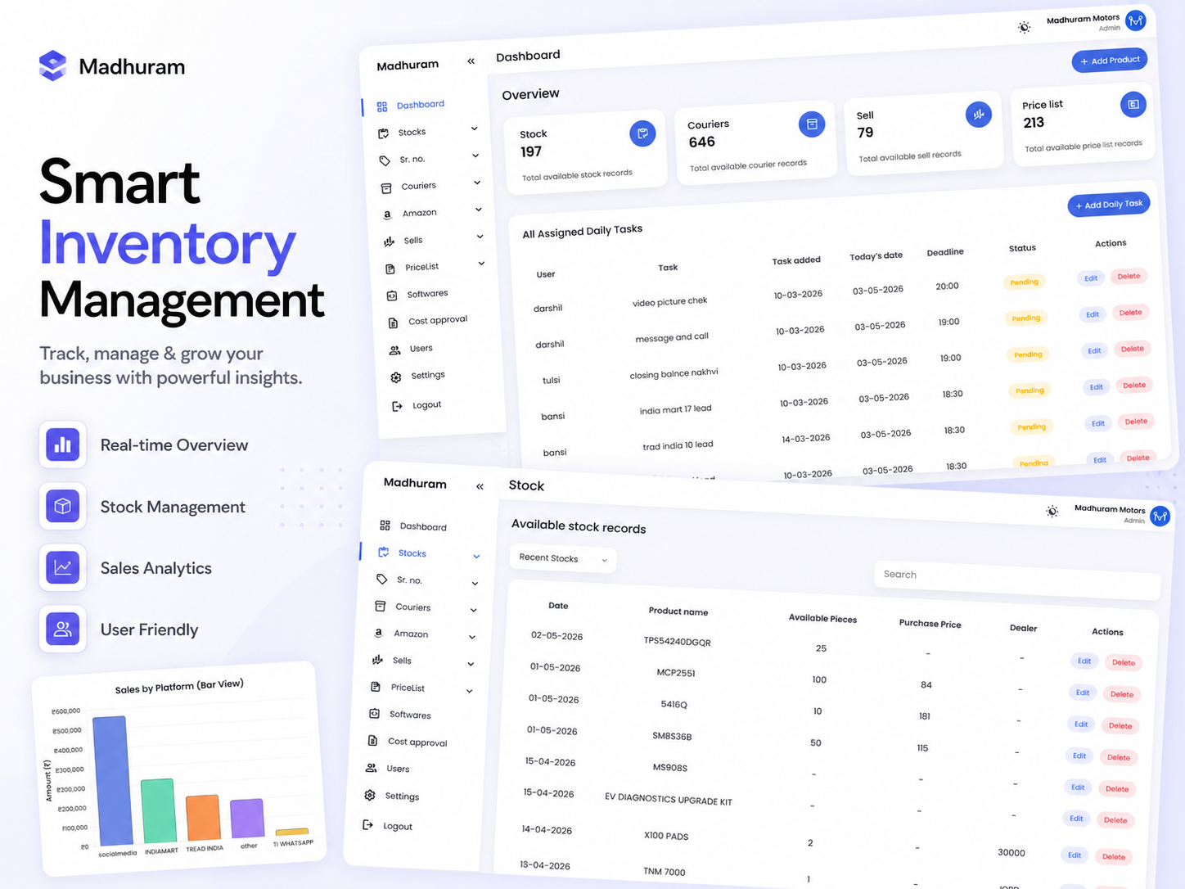
Task: Click the Logout icon in the Dashboard window sidebar
Action: click(397, 406)
